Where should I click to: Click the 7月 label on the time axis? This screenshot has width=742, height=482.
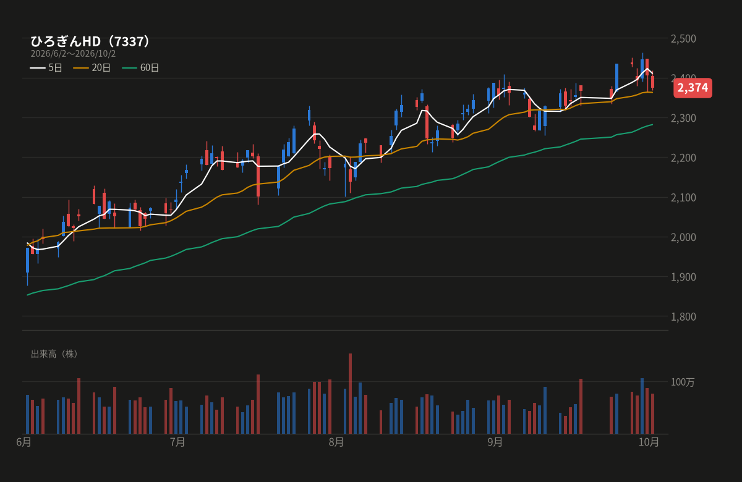pyautogui.click(x=177, y=442)
